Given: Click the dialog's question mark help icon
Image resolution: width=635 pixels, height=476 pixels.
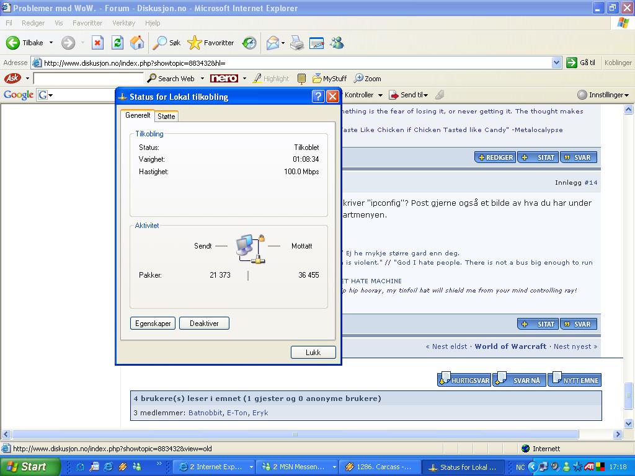Looking at the screenshot, I should 317,97.
